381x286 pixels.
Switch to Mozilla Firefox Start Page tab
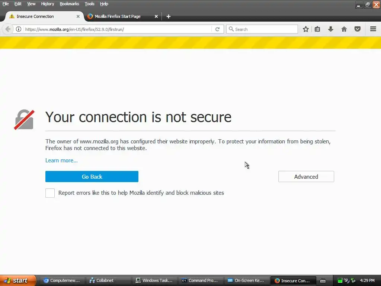tap(123, 16)
